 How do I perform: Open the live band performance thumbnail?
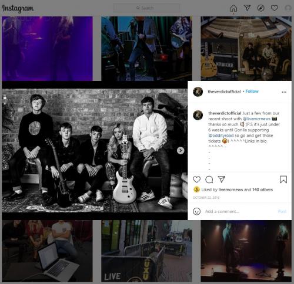pos(146,49)
